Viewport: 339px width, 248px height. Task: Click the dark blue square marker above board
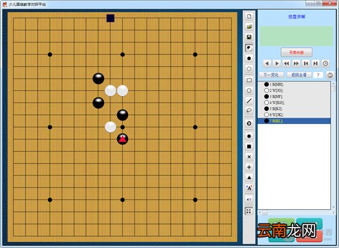(110, 18)
